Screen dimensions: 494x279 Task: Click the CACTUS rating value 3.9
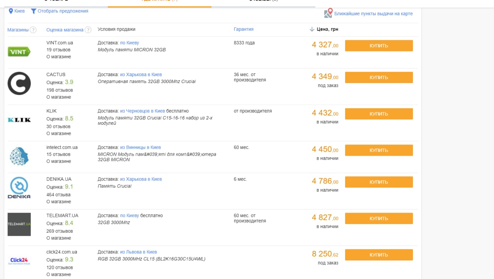point(69,82)
